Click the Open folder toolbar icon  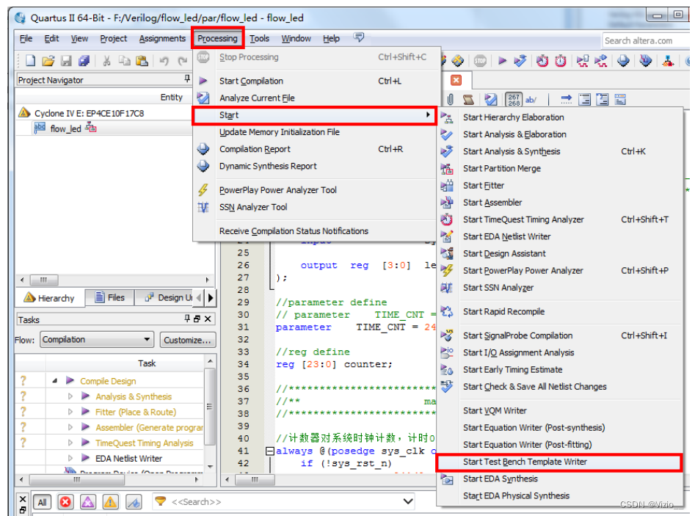coord(48,60)
